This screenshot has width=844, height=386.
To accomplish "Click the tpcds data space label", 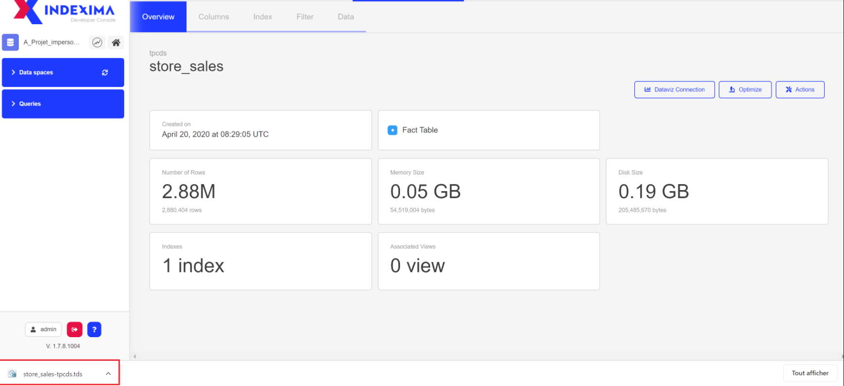I will point(158,53).
